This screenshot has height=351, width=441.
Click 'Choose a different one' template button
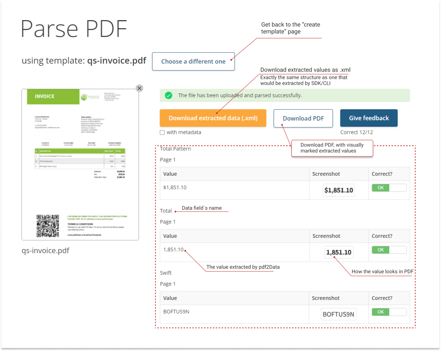pos(193,61)
